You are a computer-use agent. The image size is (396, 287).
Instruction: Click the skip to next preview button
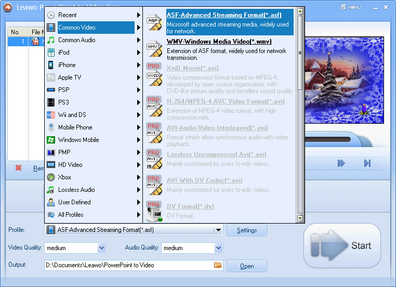(x=367, y=163)
